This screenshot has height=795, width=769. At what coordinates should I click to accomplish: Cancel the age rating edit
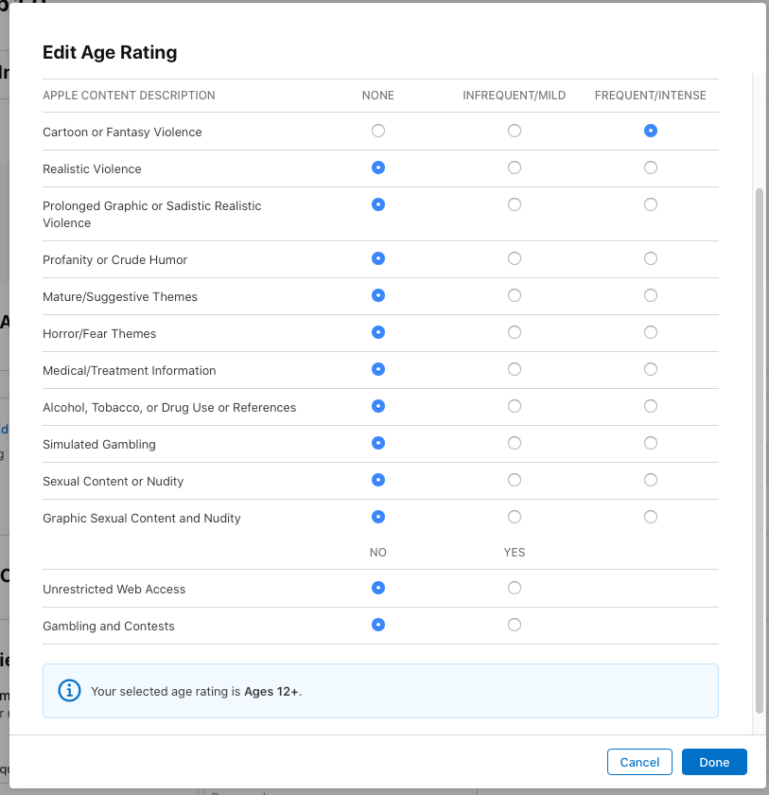639,762
